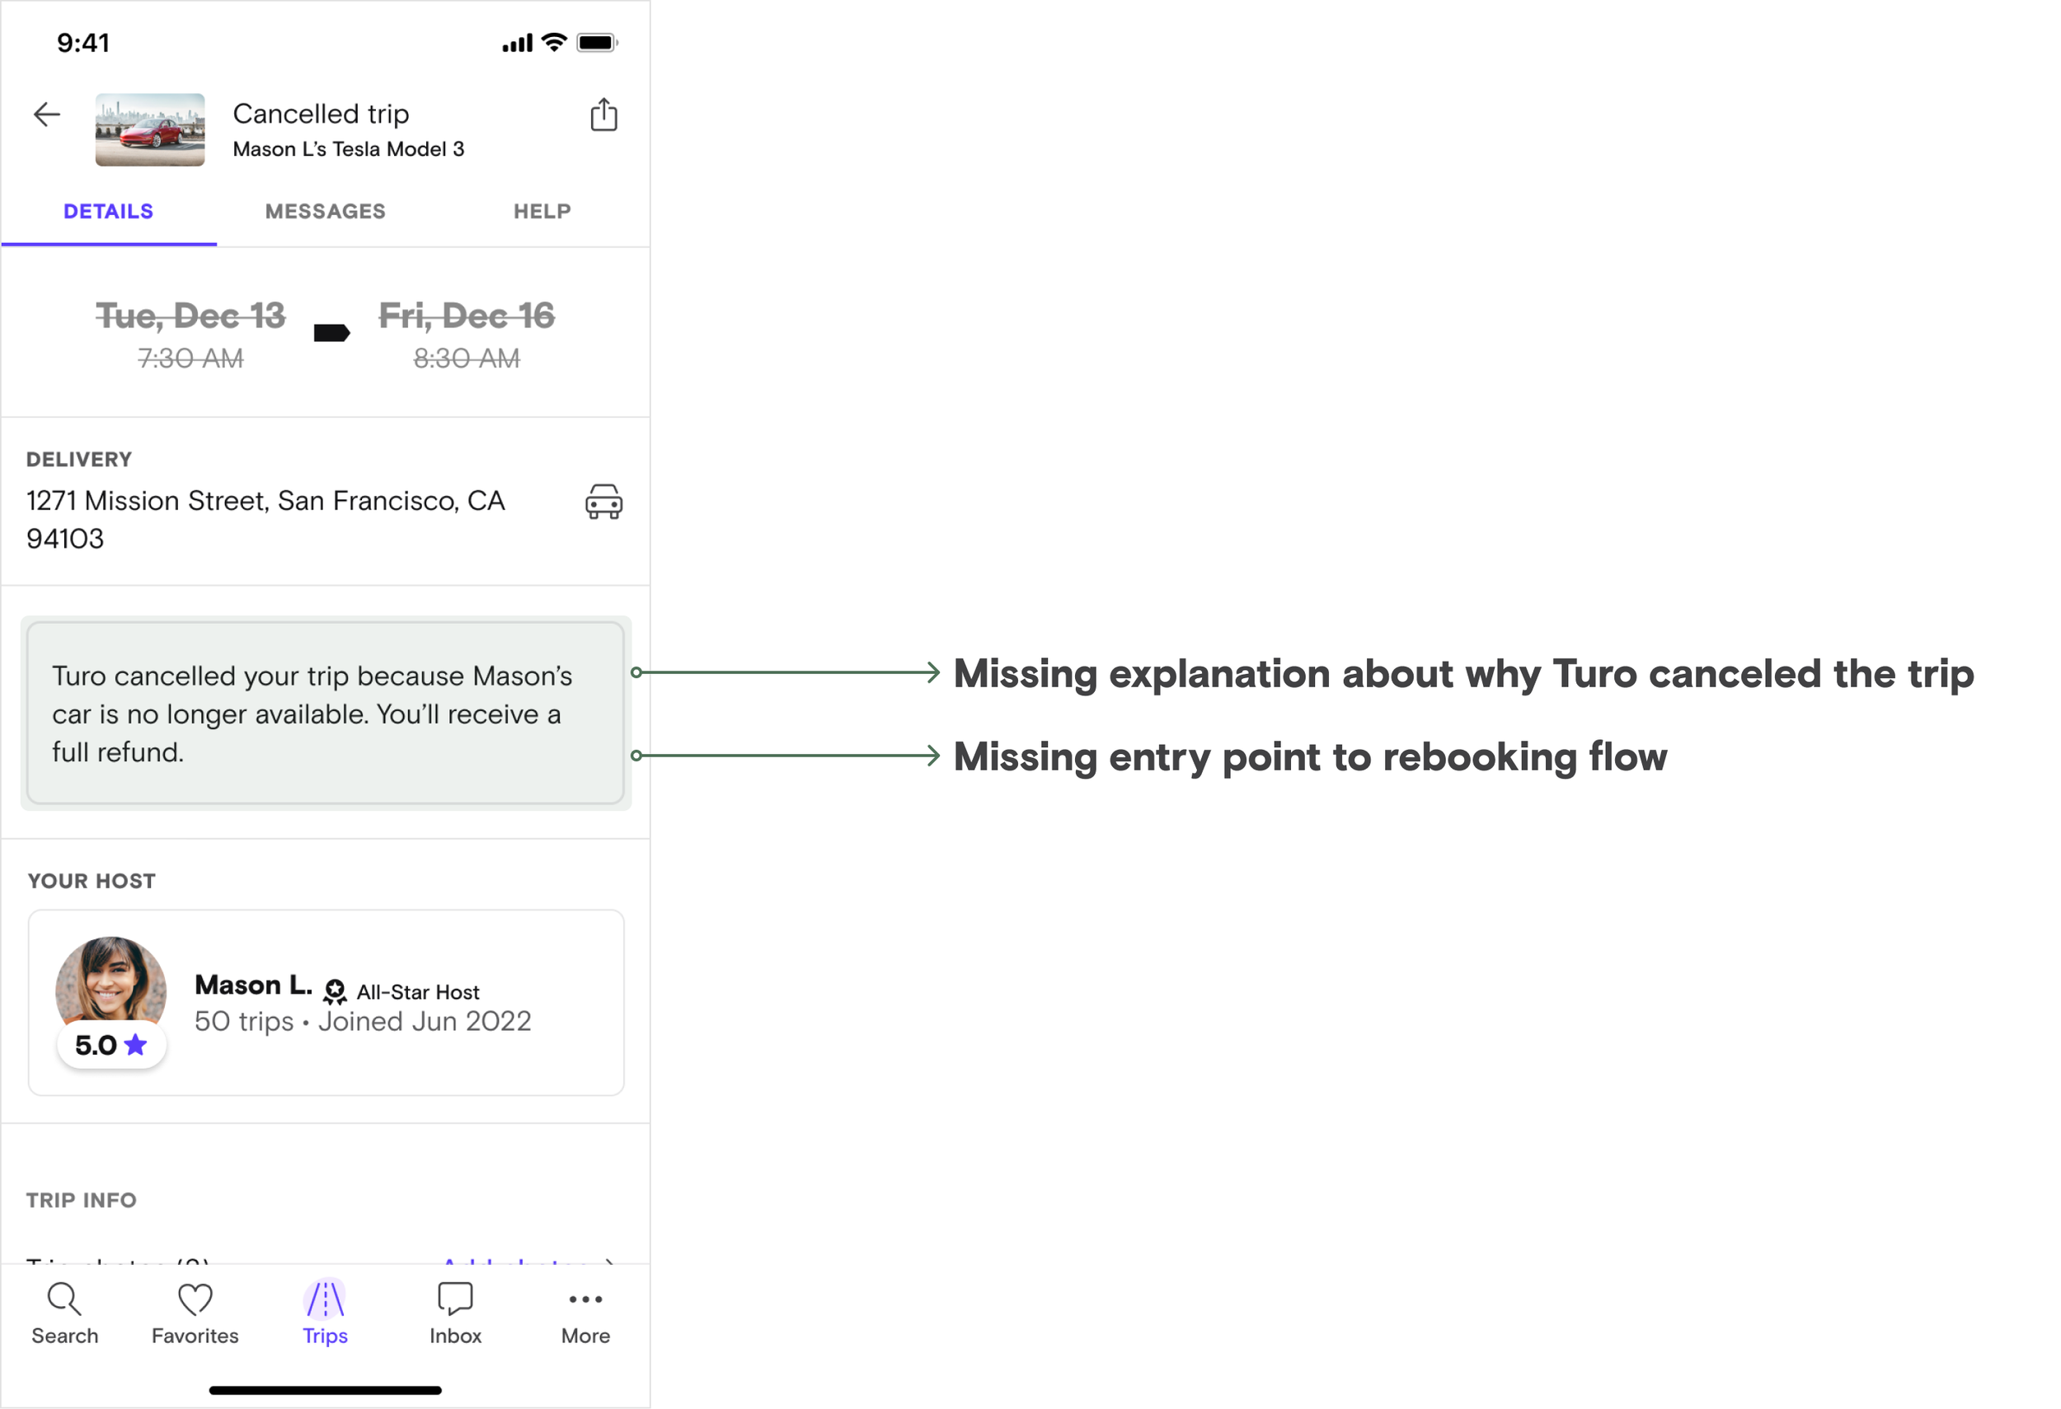This screenshot has width=2061, height=1409.
Task: Tap the Trips road icon
Action: [326, 1301]
